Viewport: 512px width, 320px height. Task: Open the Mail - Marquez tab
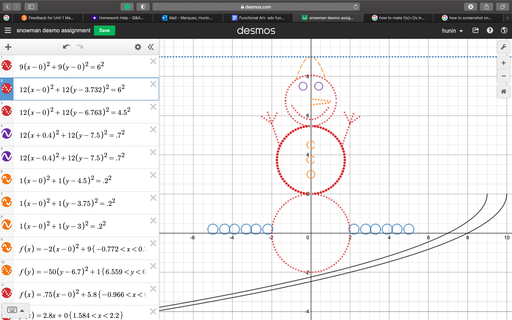188,18
